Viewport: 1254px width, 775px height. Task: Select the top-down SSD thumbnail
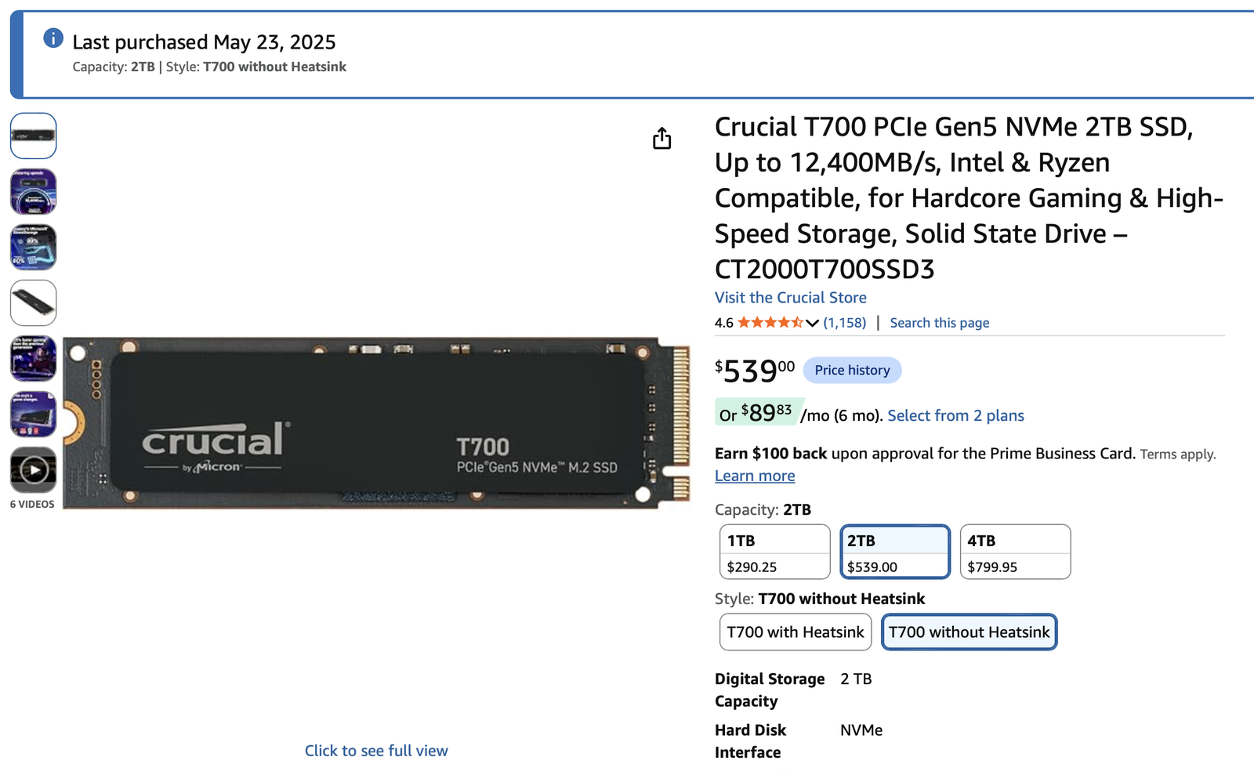[33, 136]
